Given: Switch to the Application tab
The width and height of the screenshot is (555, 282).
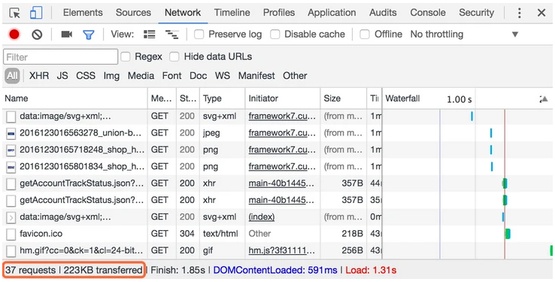Looking at the screenshot, I should 332,12.
